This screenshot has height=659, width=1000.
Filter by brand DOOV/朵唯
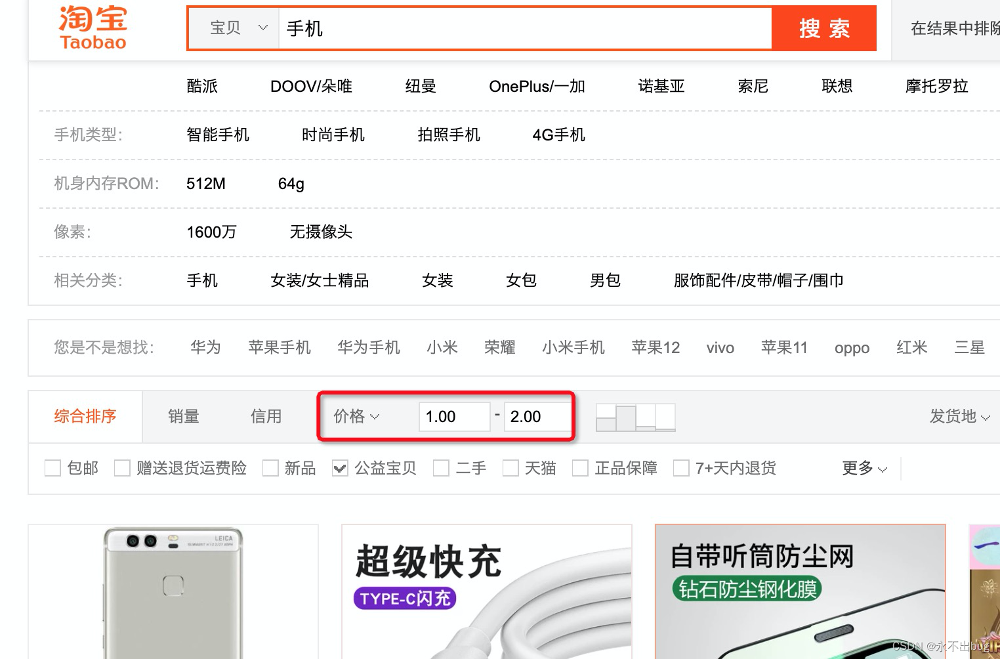311,86
